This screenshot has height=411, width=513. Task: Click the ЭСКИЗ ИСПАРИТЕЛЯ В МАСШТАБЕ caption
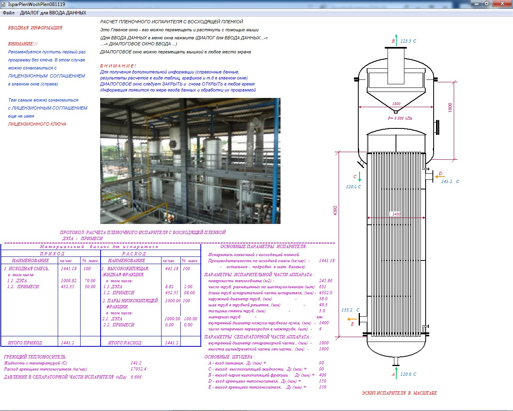(x=399, y=393)
